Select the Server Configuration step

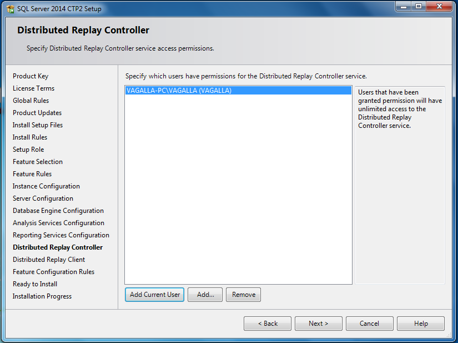tap(43, 198)
